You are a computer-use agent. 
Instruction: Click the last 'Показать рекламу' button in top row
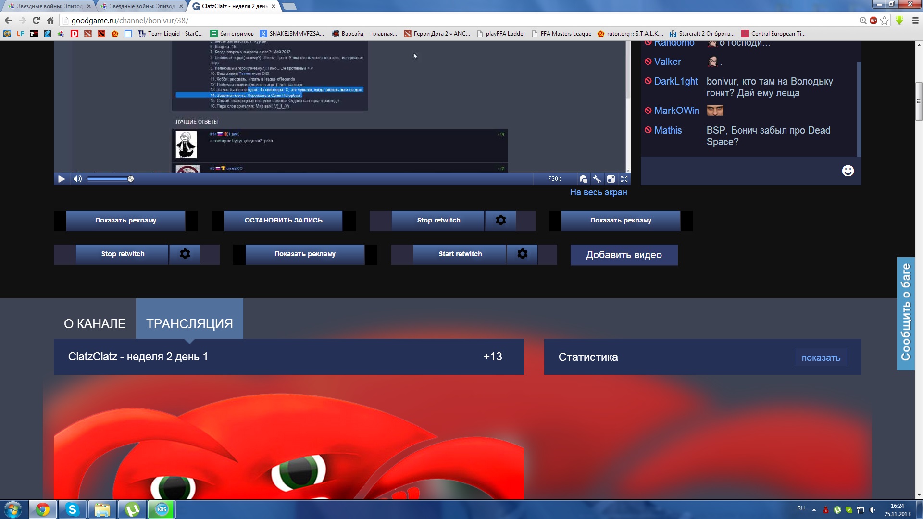pyautogui.click(x=621, y=221)
